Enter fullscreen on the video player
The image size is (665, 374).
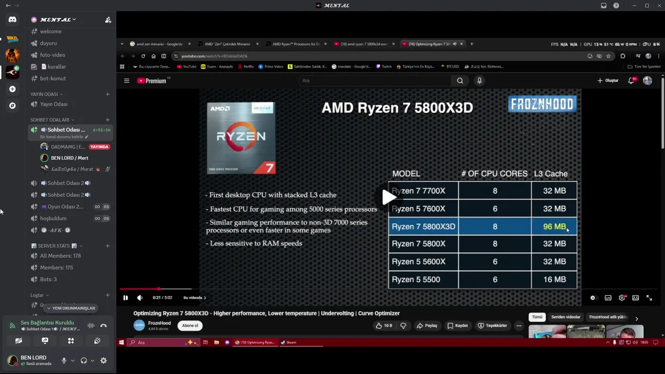tap(649, 298)
